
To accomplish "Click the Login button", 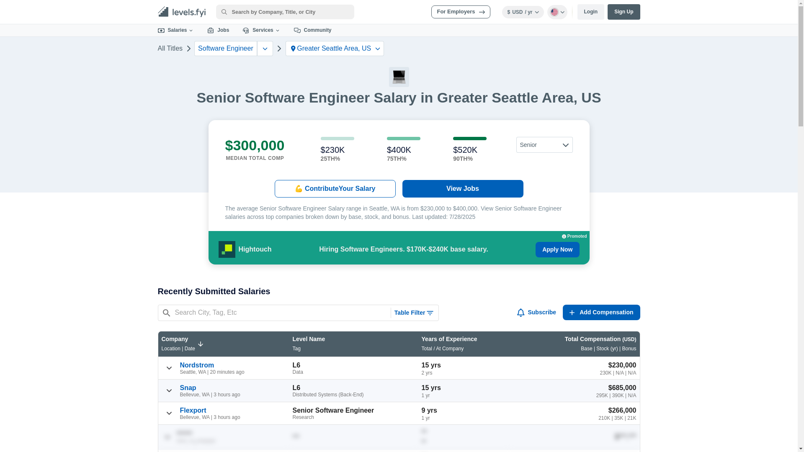I will coord(590,12).
